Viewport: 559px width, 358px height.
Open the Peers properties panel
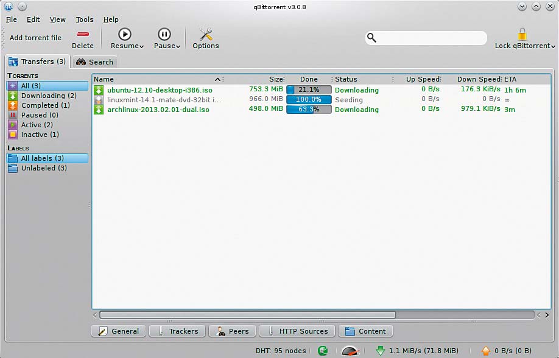coord(233,331)
